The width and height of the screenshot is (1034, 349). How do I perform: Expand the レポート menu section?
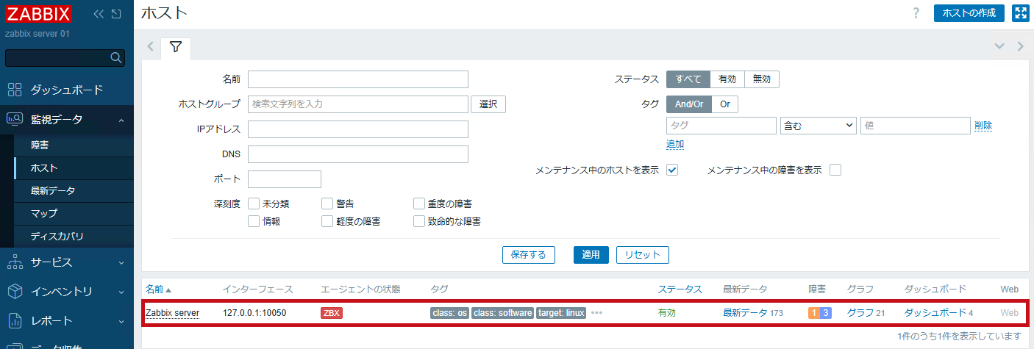[66, 320]
